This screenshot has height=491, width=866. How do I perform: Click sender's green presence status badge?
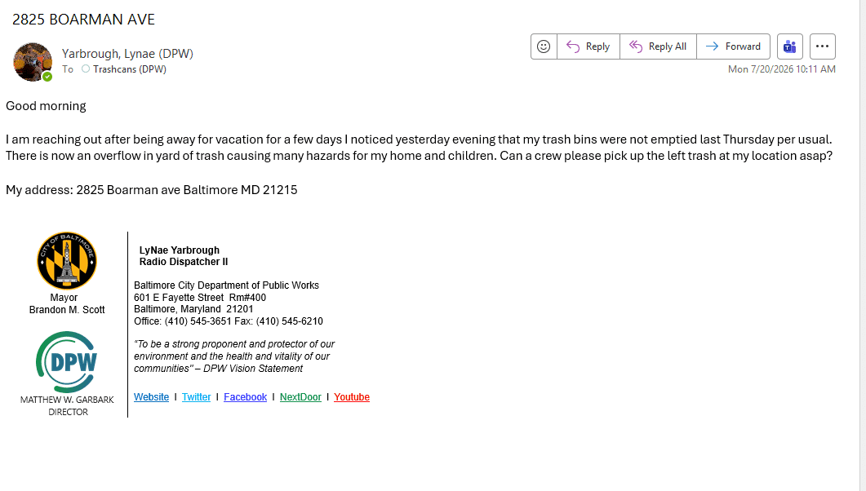point(47,77)
